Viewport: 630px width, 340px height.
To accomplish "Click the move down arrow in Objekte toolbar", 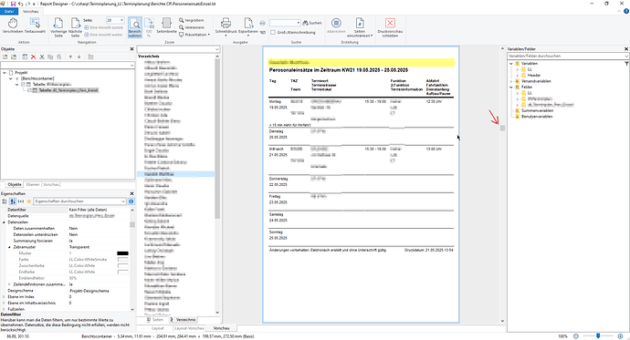I will [x=79, y=57].
